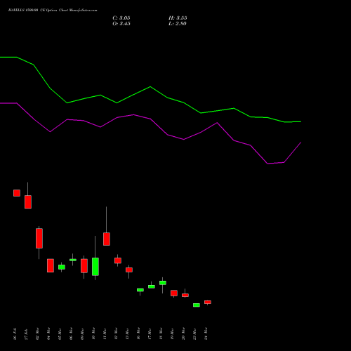
Task: Click the 17 Mar date label
Action: [150, 333]
